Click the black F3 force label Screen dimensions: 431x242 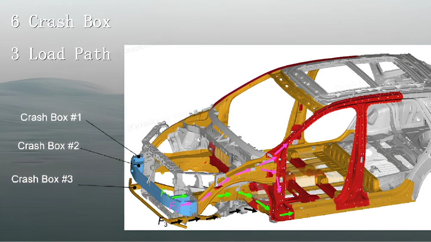click(x=162, y=223)
